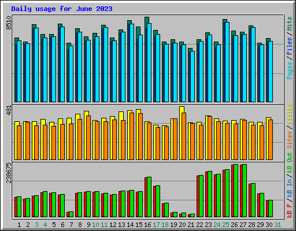296x231 pixels.
Task: Click the green kB Out bar for day 30
Action: click(271, 208)
